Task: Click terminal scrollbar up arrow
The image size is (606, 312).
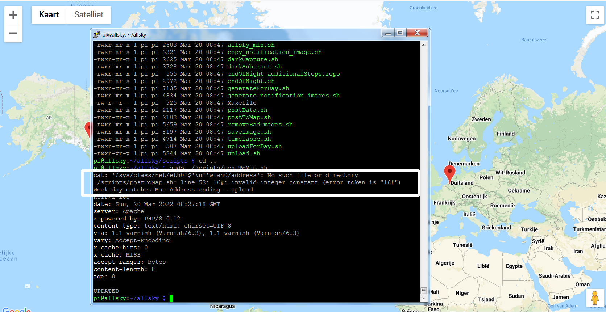Action: [424, 45]
